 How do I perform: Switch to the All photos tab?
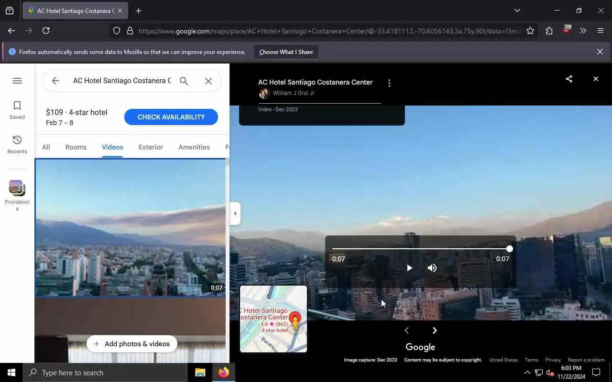click(x=46, y=147)
